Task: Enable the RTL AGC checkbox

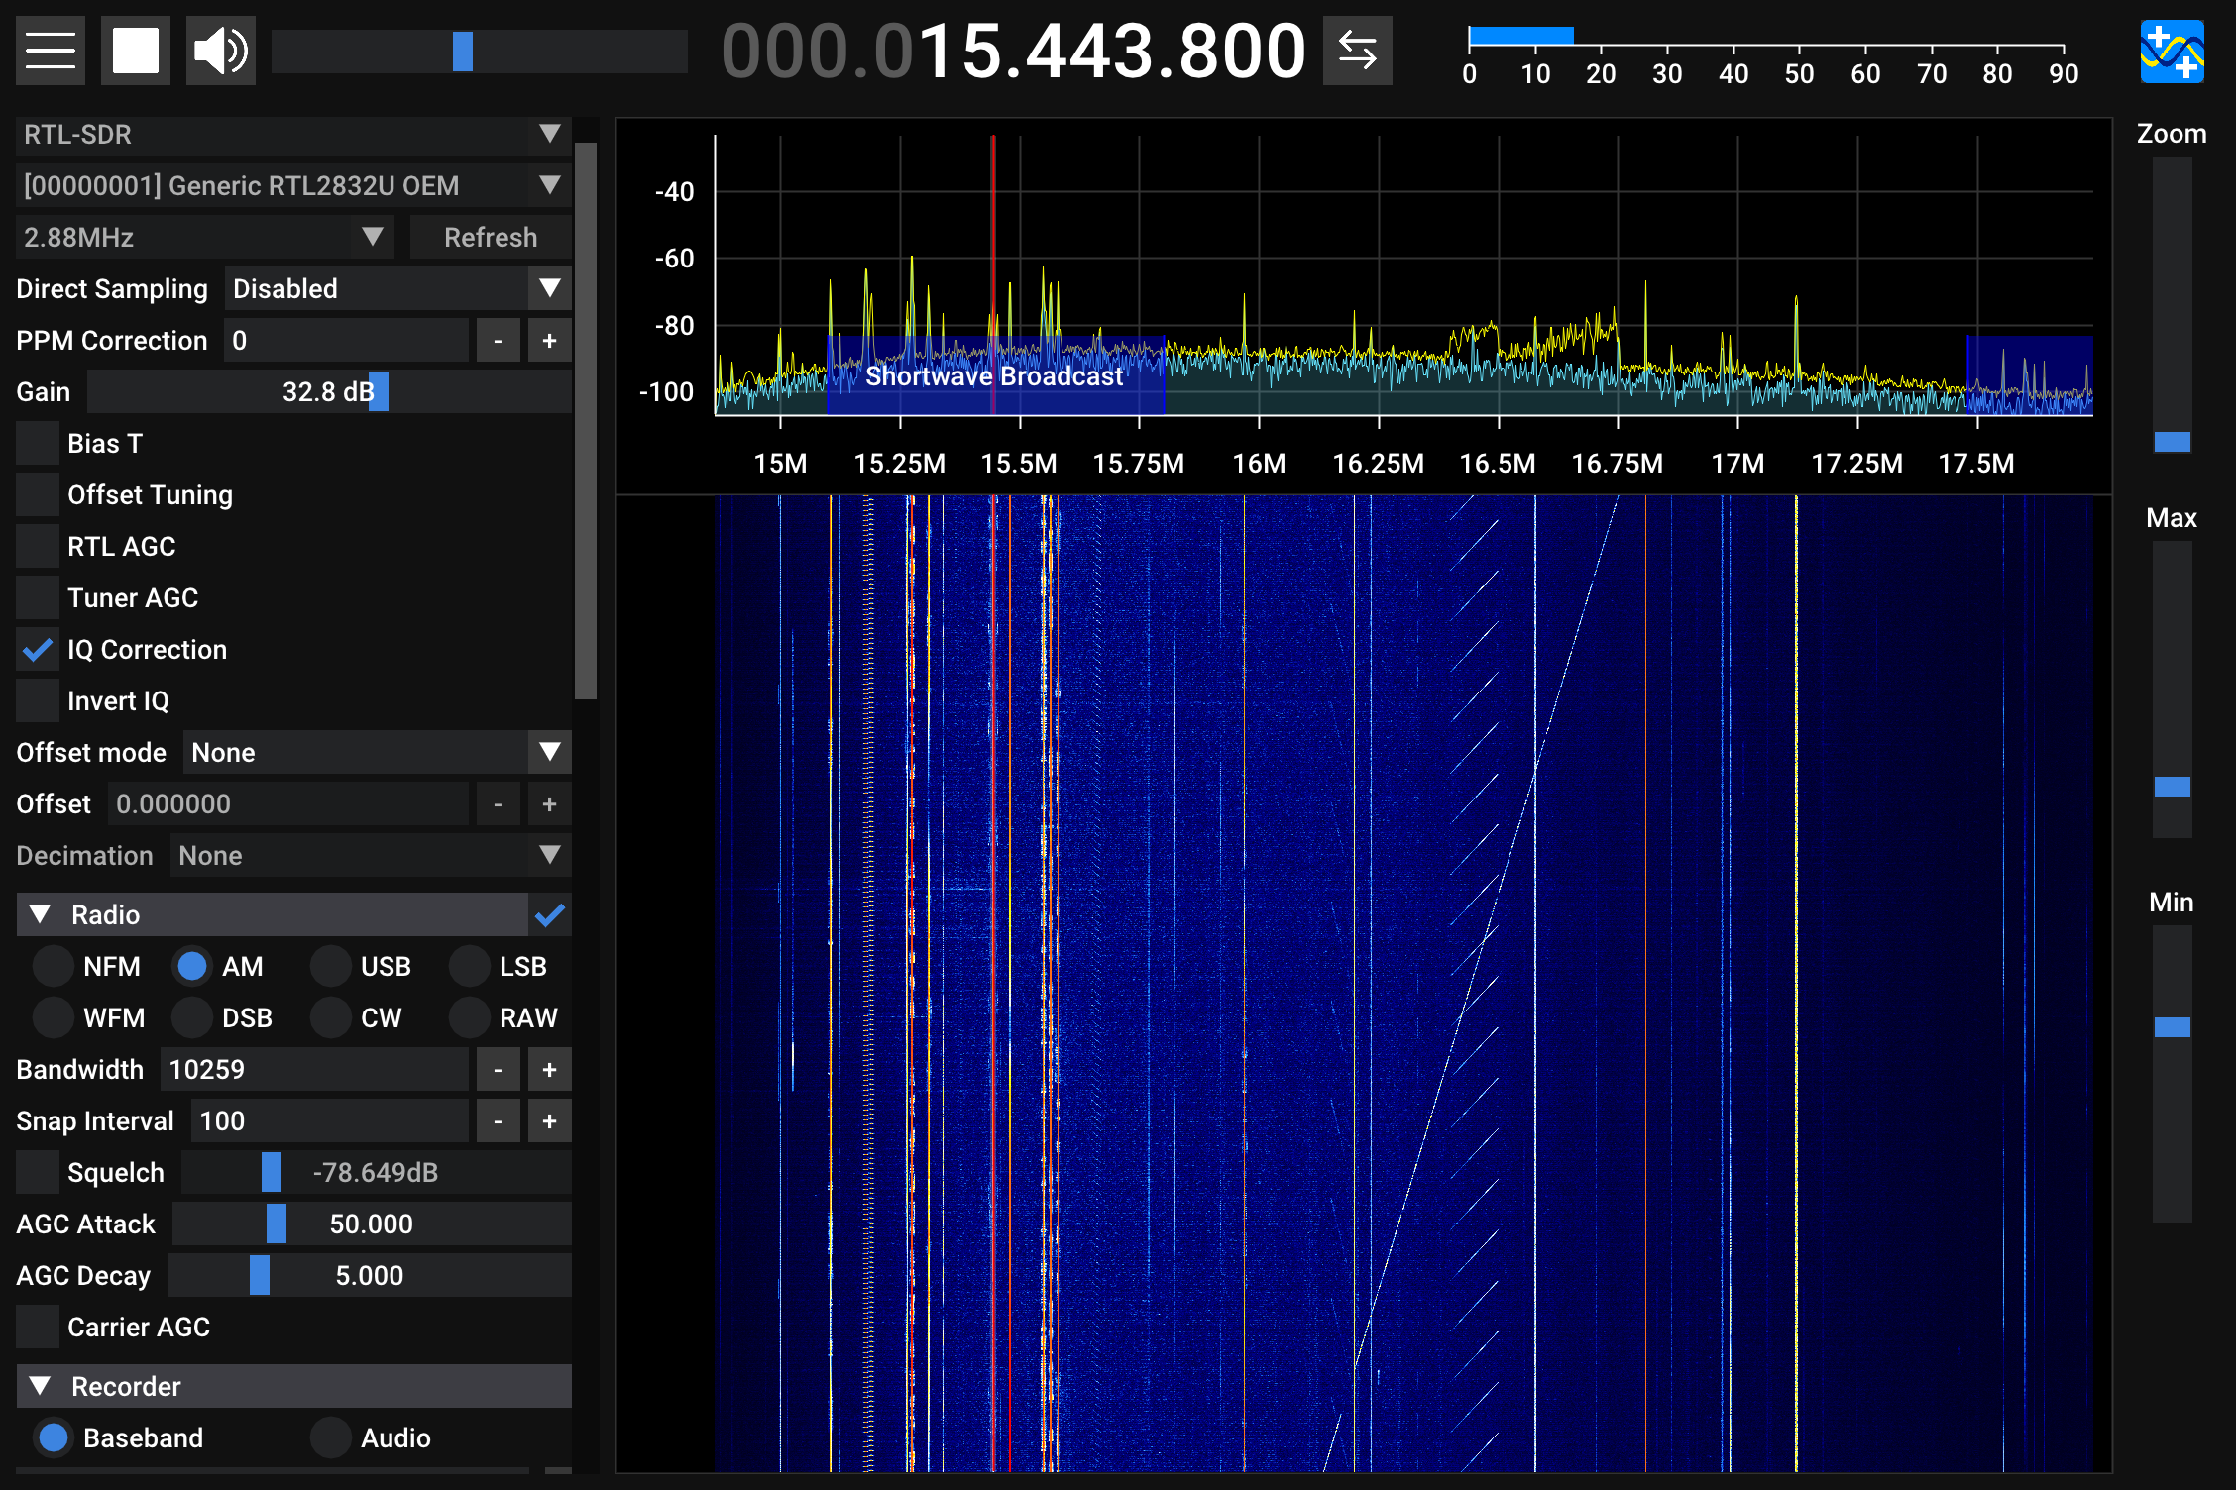Action: [38, 546]
